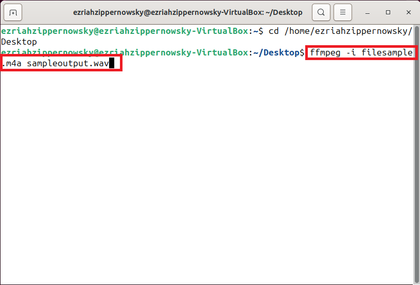This screenshot has width=420, height=285.
Task: Click the terminal vertical scrollbar
Action: point(416,154)
